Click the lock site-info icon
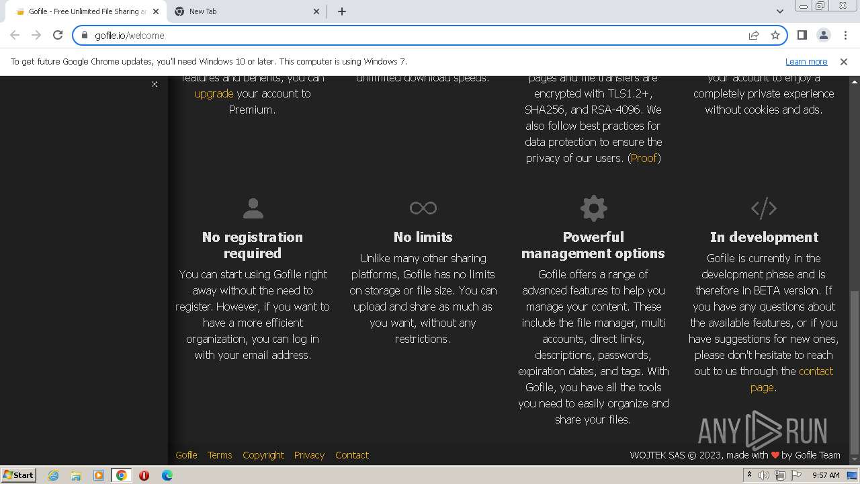Viewport: 860px width, 484px height. (85, 36)
